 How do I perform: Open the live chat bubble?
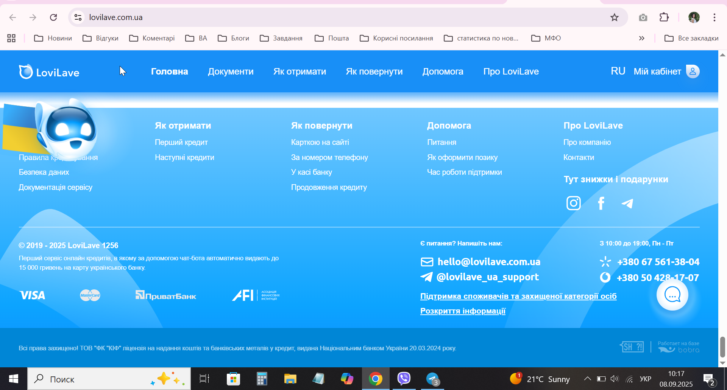point(672,295)
